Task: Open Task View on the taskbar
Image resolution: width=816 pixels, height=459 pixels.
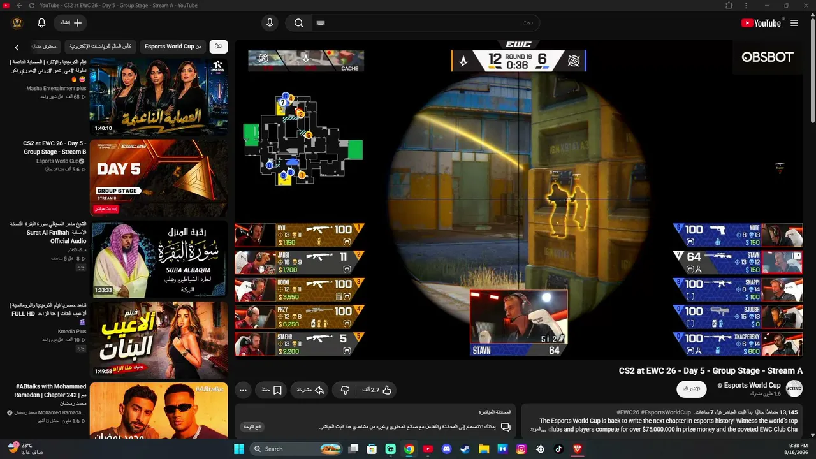Action: (354, 449)
